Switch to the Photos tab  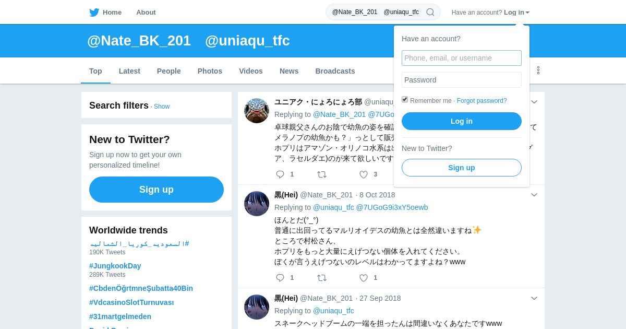coord(210,71)
